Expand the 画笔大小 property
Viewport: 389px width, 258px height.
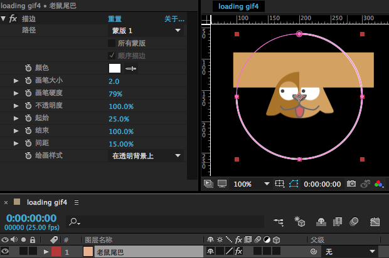tap(16, 81)
